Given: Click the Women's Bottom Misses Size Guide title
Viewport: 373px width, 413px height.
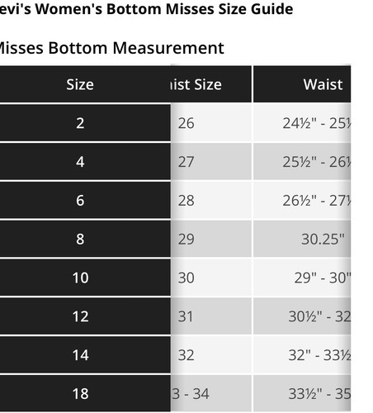Looking at the screenshot, I should pyautogui.click(x=146, y=9).
